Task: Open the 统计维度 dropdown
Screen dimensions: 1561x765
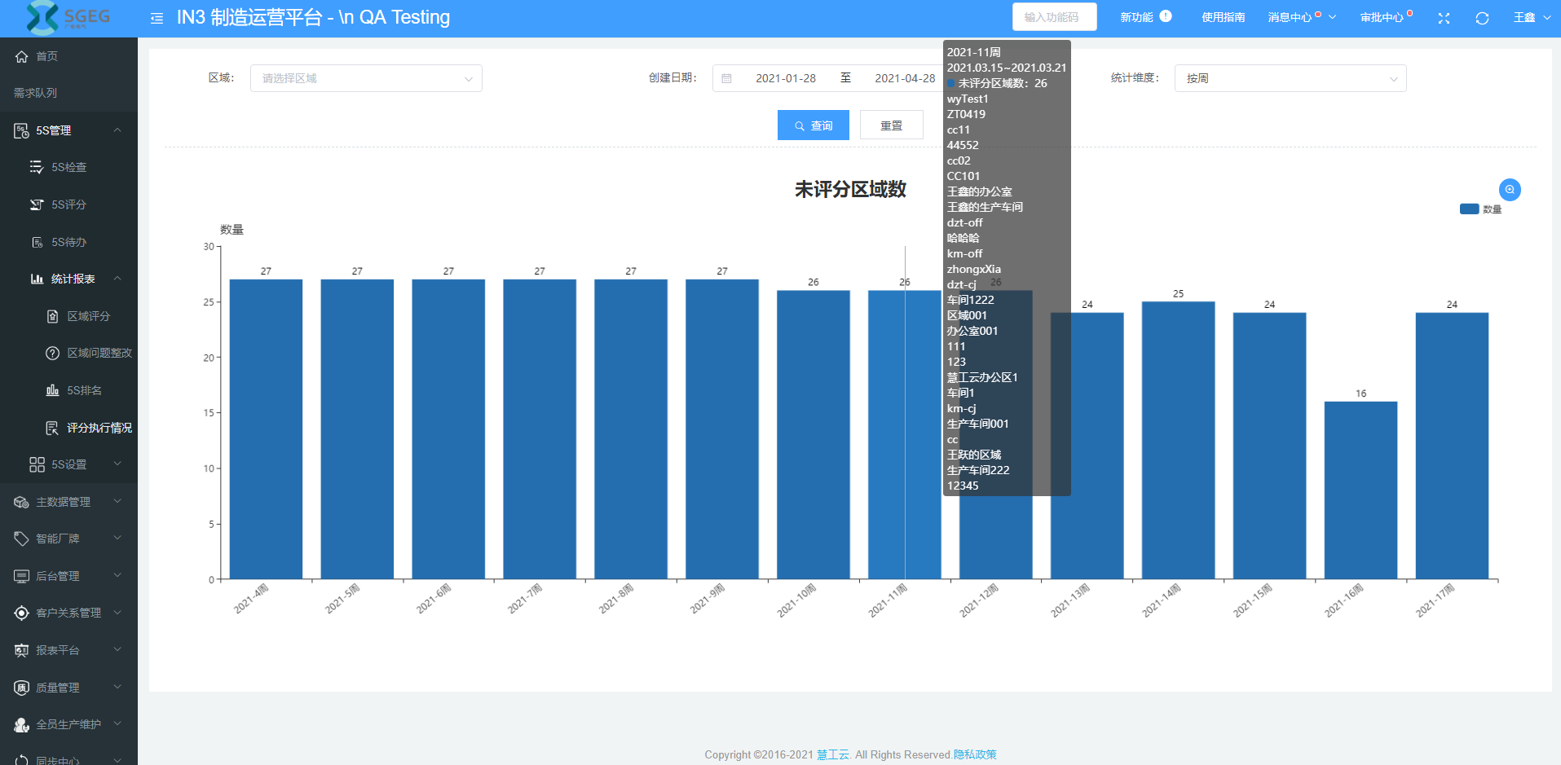Action: [1290, 79]
